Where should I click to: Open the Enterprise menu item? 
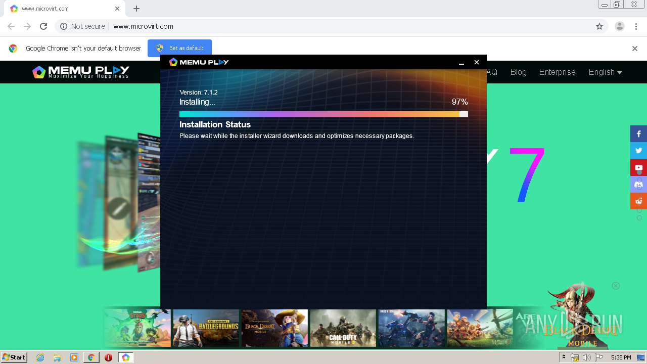tap(557, 72)
